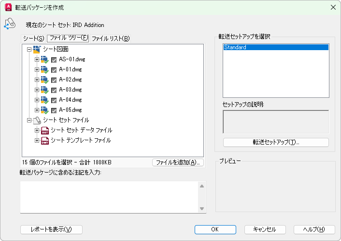Open 転送セットアップ(T)... button
Image resolution: width=341 pixels, height=241 pixels.
(276, 143)
